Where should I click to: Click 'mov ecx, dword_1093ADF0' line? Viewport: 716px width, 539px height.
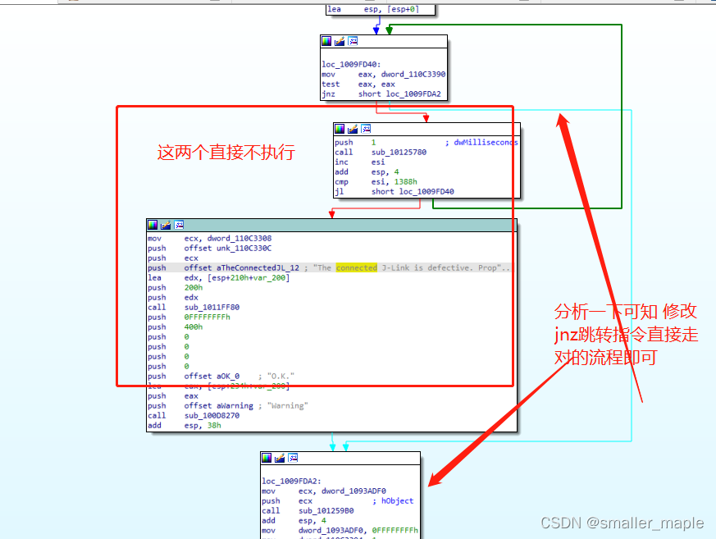324,491
